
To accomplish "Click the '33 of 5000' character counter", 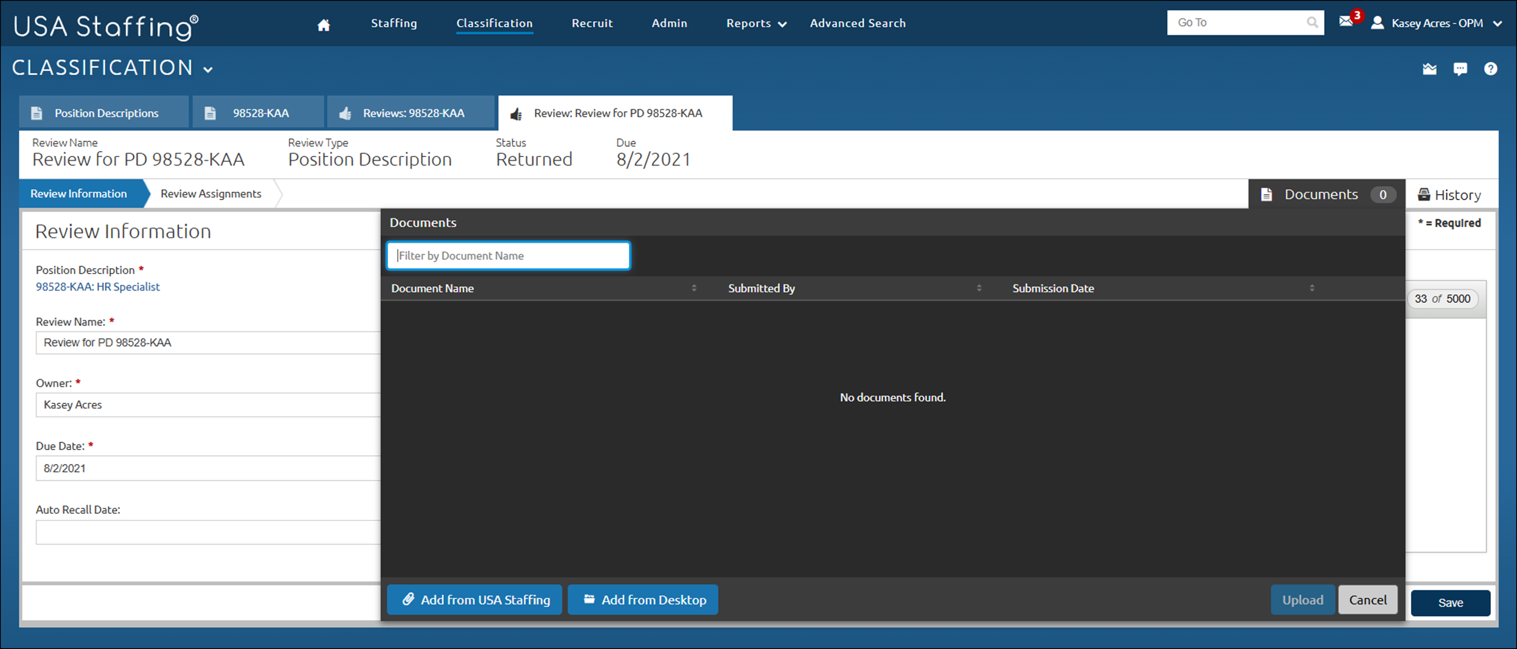I will [1442, 298].
